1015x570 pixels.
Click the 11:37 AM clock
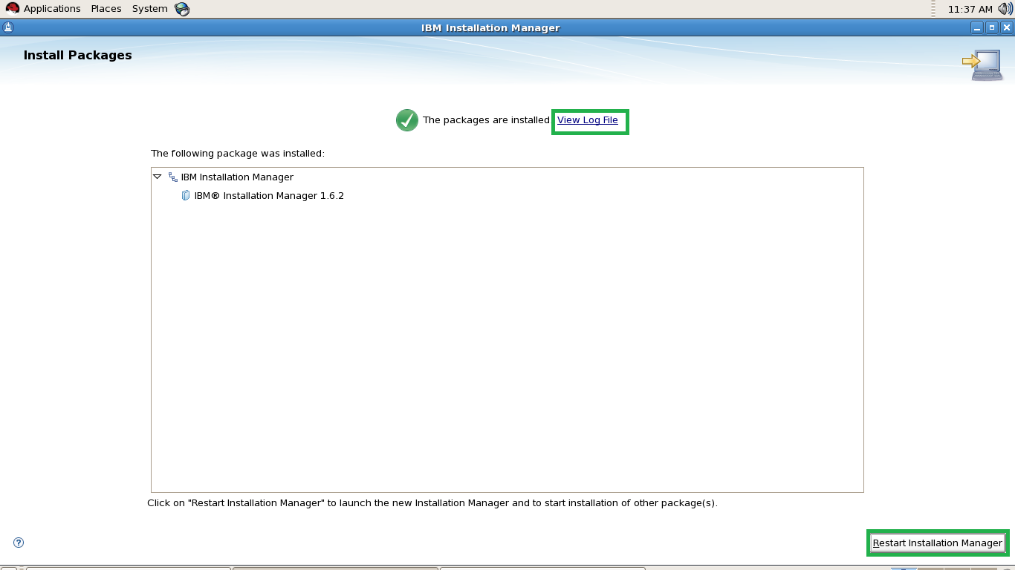click(x=970, y=9)
